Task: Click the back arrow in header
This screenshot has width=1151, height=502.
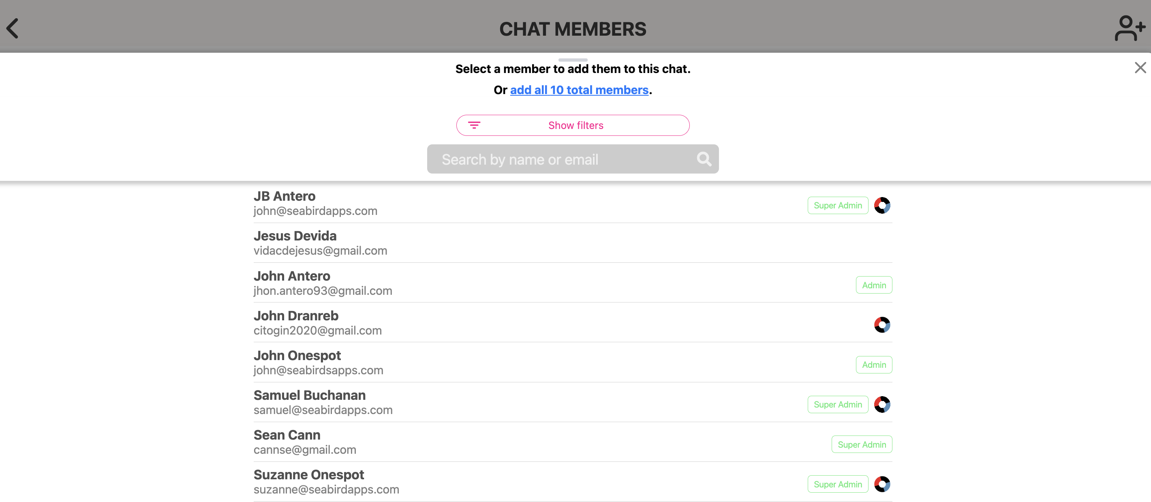Action: [13, 28]
